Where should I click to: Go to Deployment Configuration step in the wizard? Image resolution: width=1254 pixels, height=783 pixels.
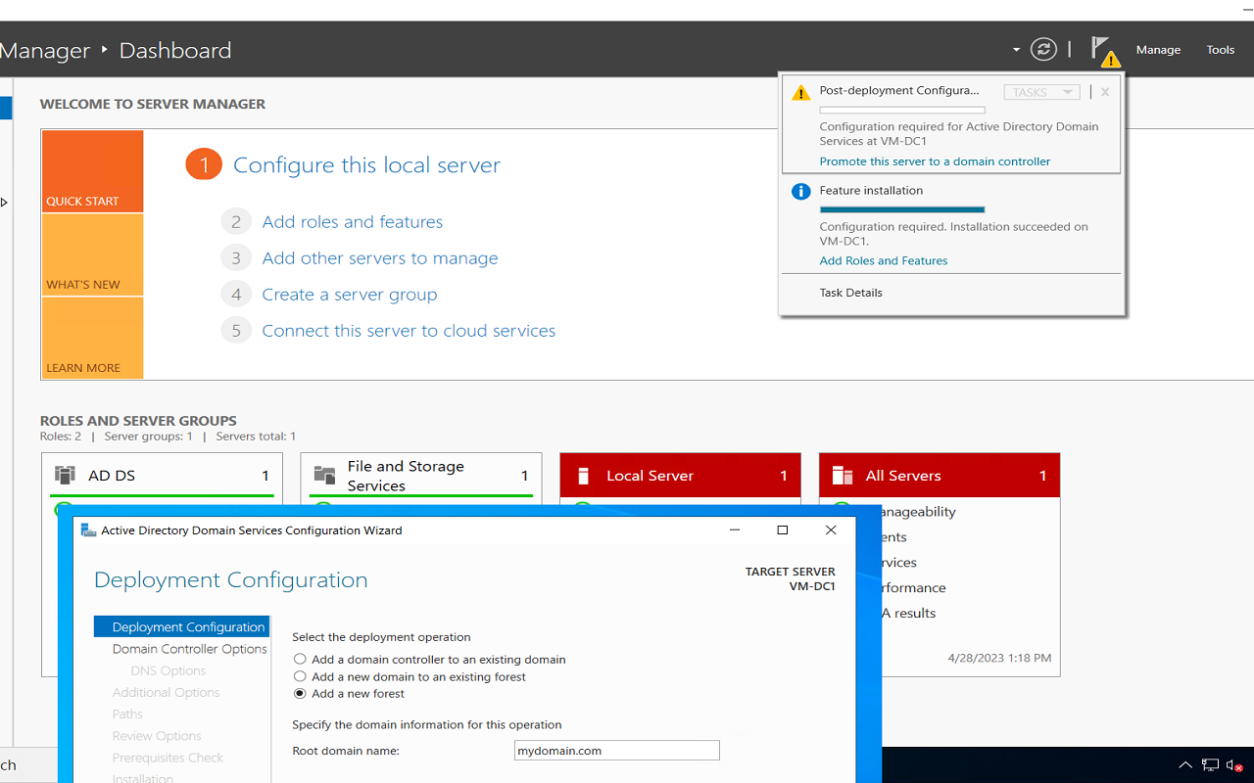click(181, 627)
